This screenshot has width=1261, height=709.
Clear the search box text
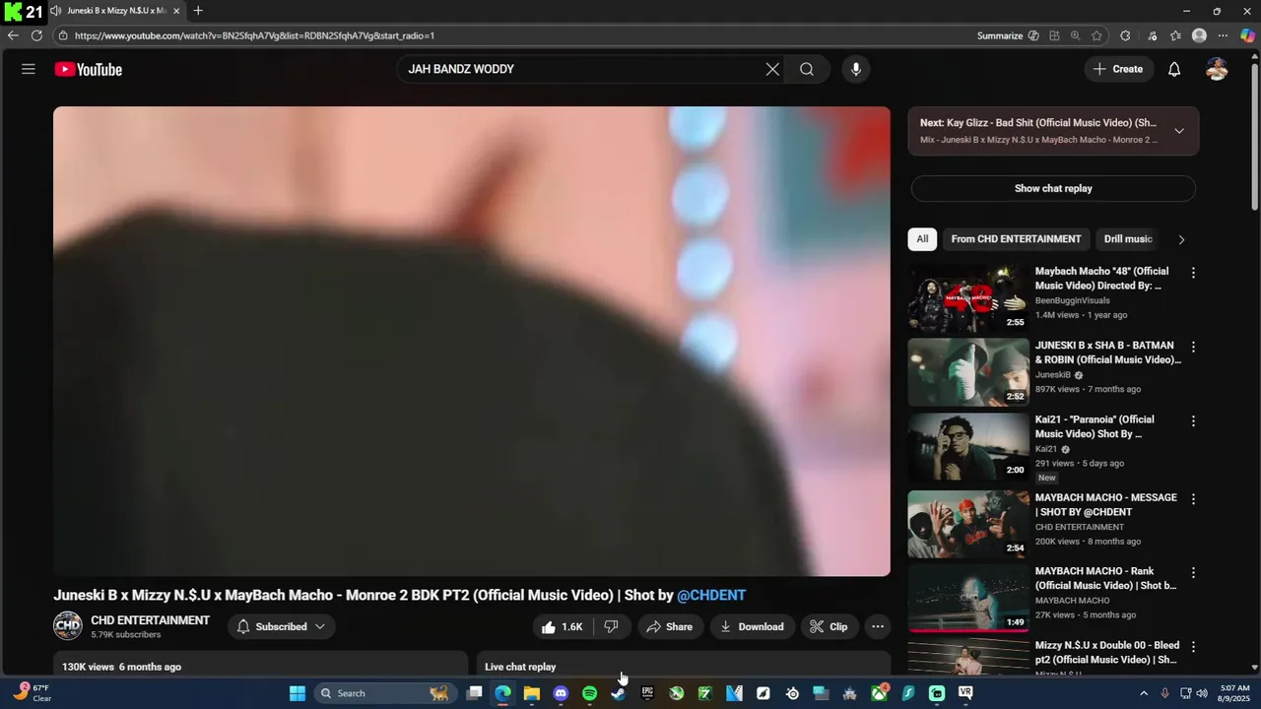(x=772, y=69)
